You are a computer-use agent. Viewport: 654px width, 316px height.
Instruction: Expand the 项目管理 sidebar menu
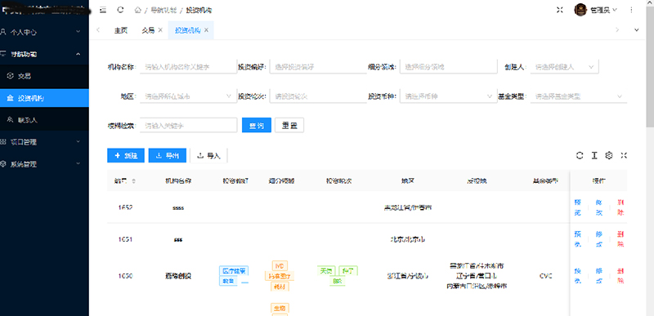coord(44,142)
